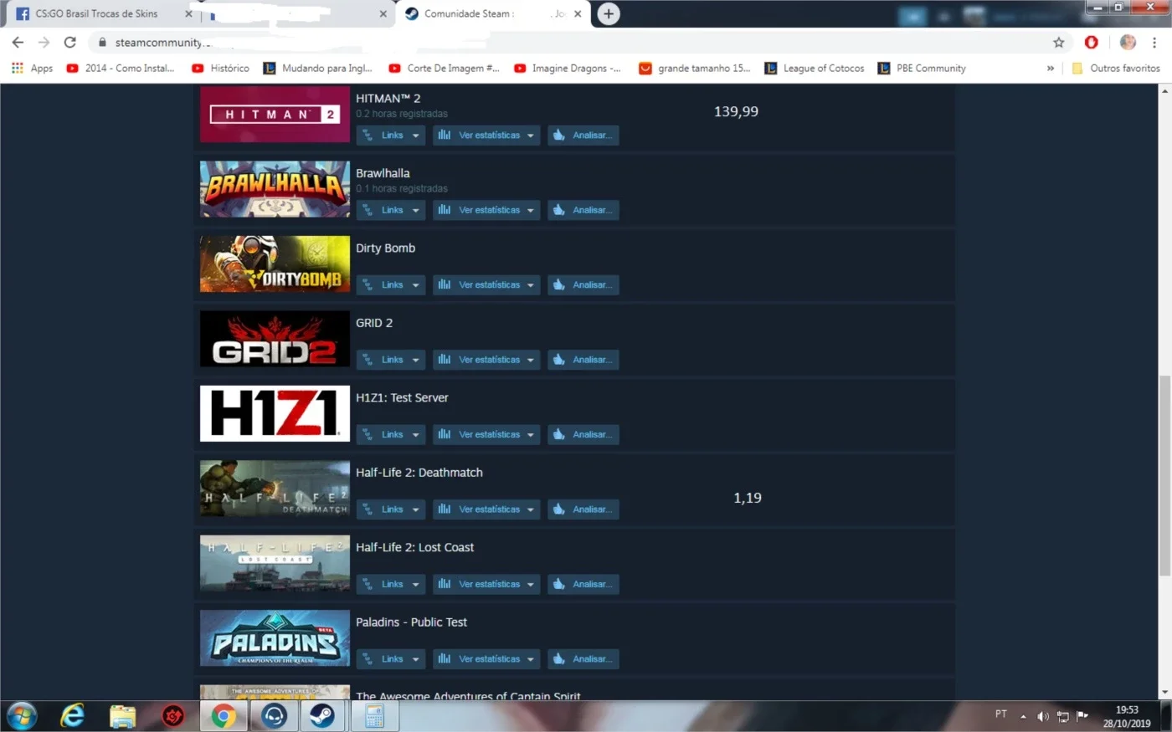Click the Half-Life 2: Deathmatch title
Viewport: 1172px width, 732px height.
pyautogui.click(x=419, y=473)
